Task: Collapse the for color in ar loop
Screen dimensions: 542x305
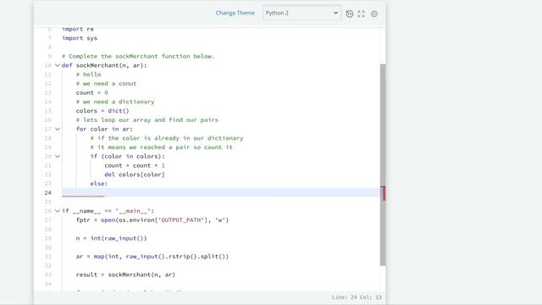Action: [x=58, y=129]
